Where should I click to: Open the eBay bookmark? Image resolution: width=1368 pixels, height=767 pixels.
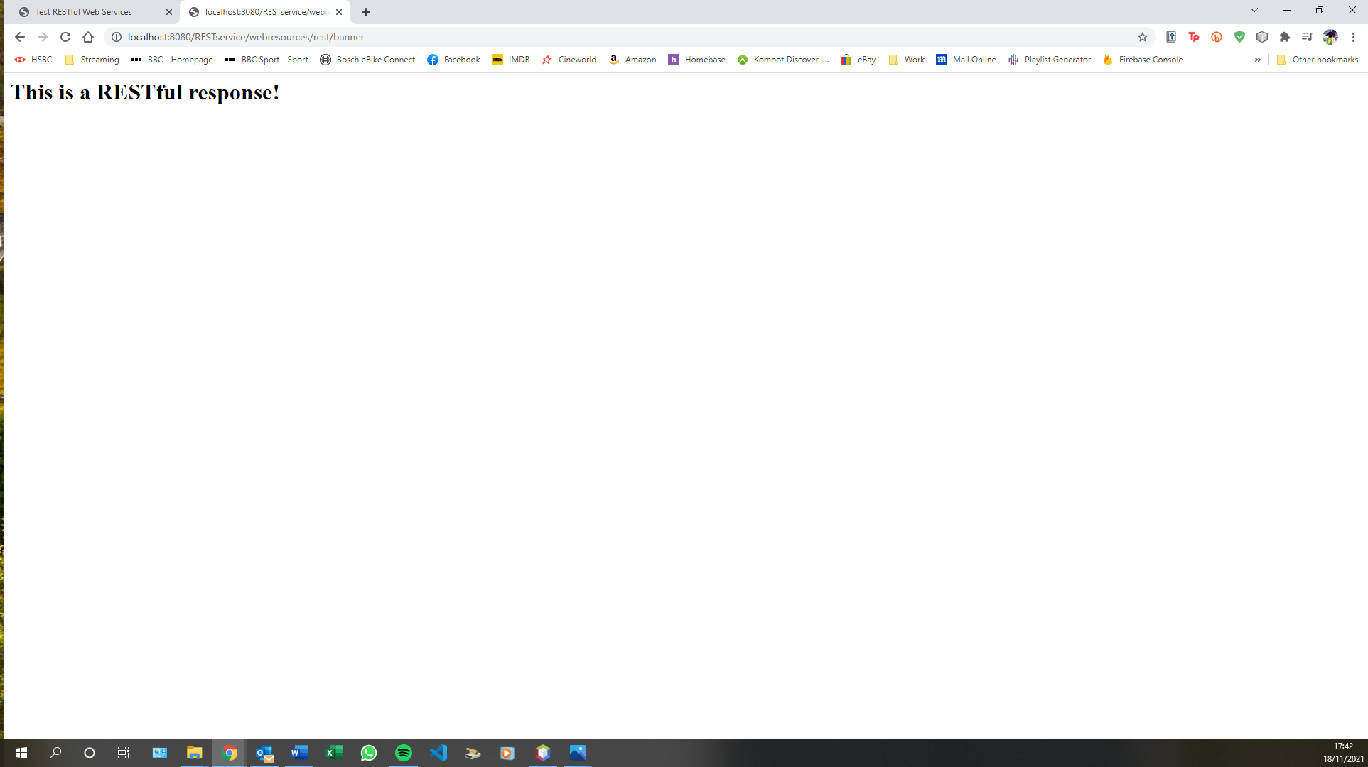coord(858,60)
